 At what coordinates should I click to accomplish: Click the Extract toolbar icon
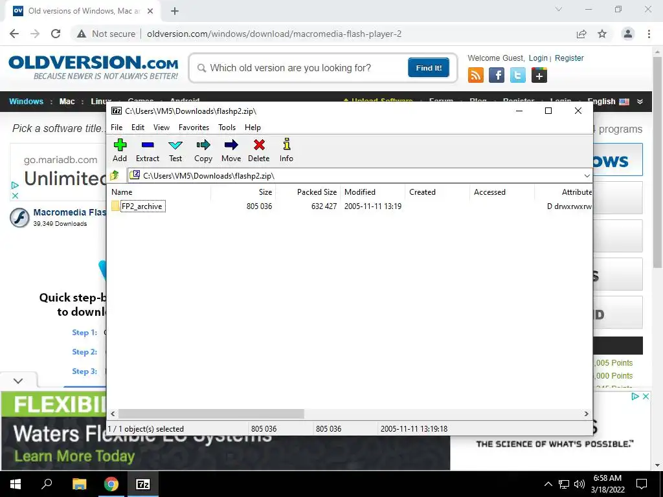(x=148, y=145)
